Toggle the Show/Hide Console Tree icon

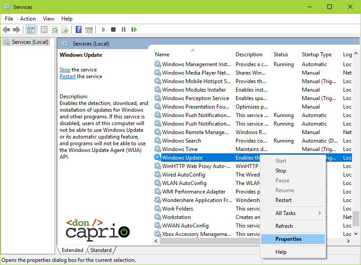[x=30, y=29]
